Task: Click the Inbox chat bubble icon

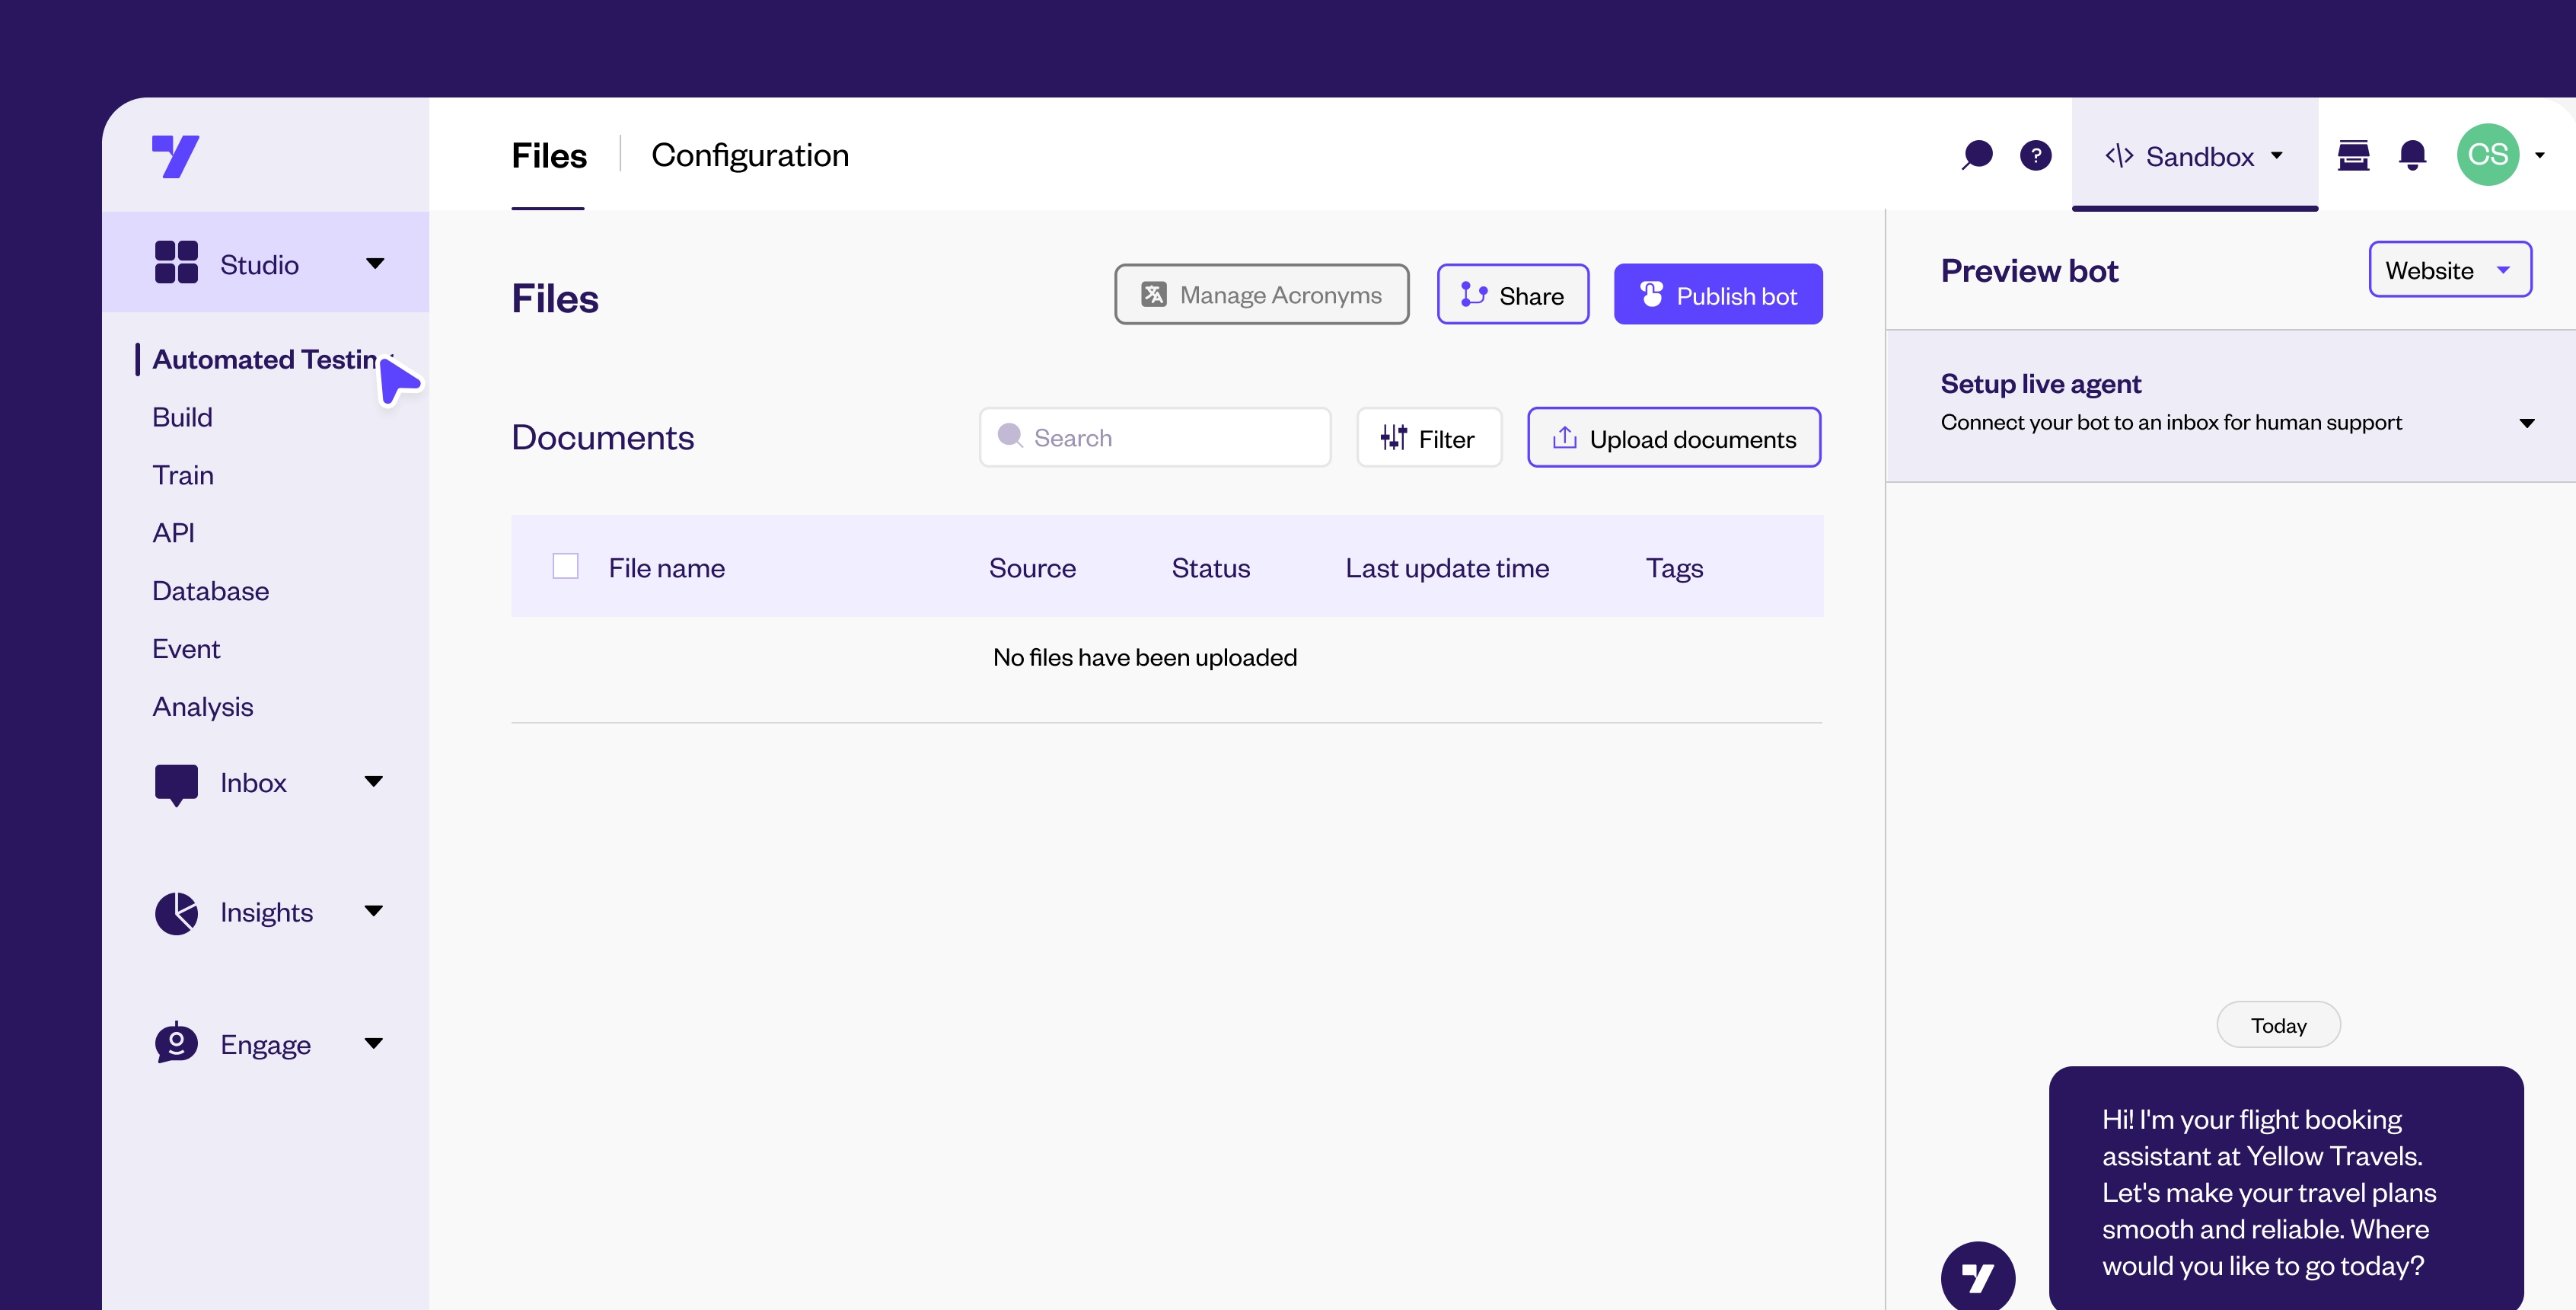Action: [176, 784]
